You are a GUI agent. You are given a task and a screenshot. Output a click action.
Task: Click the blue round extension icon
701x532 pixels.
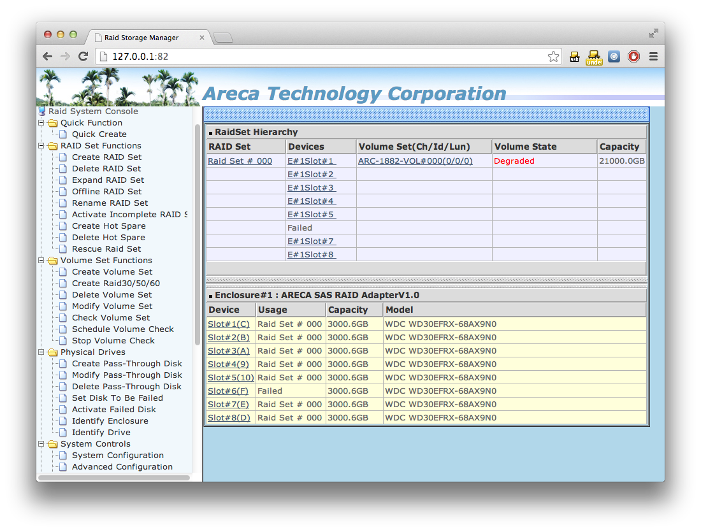(x=614, y=56)
